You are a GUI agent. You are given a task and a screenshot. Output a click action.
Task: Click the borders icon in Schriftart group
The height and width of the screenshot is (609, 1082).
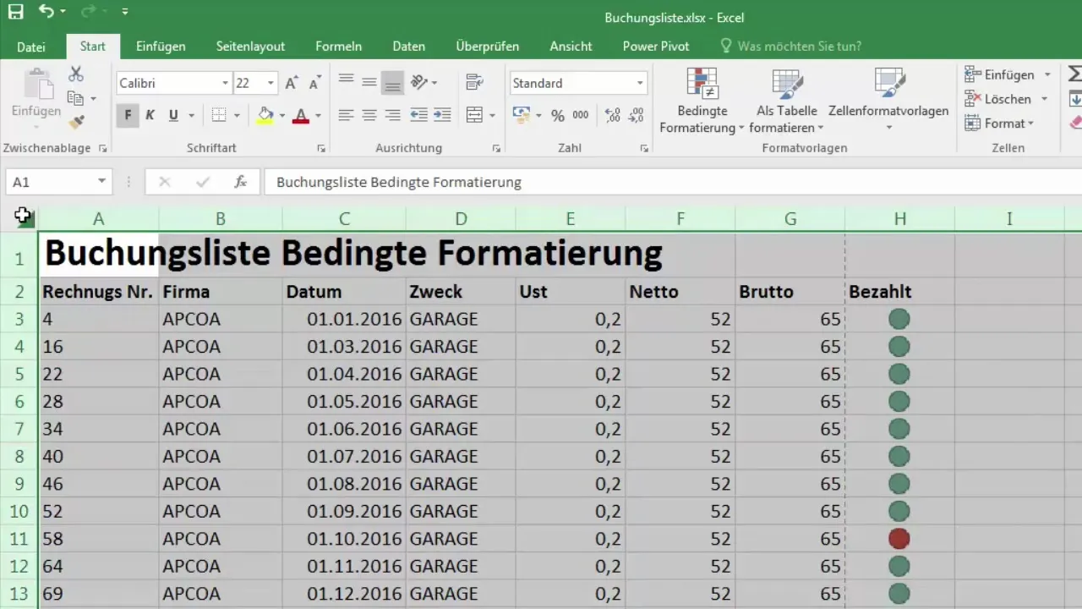tap(219, 115)
